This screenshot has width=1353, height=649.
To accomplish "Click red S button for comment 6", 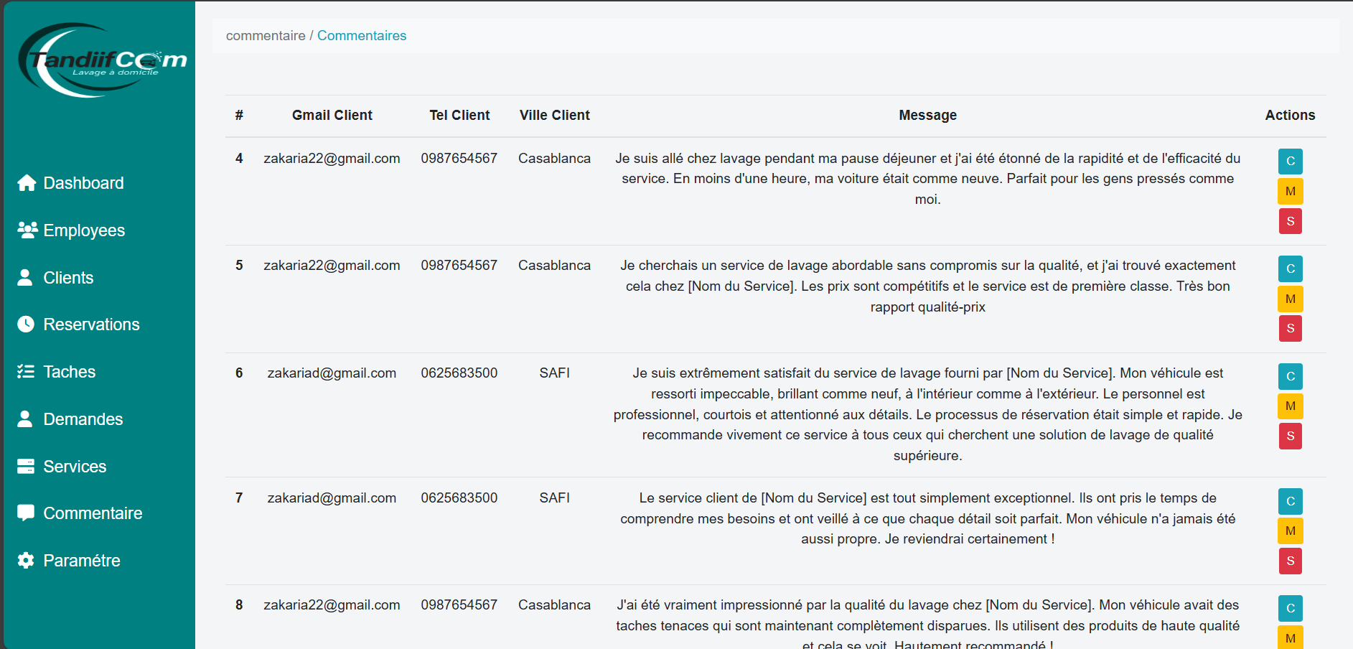I will coord(1291,436).
